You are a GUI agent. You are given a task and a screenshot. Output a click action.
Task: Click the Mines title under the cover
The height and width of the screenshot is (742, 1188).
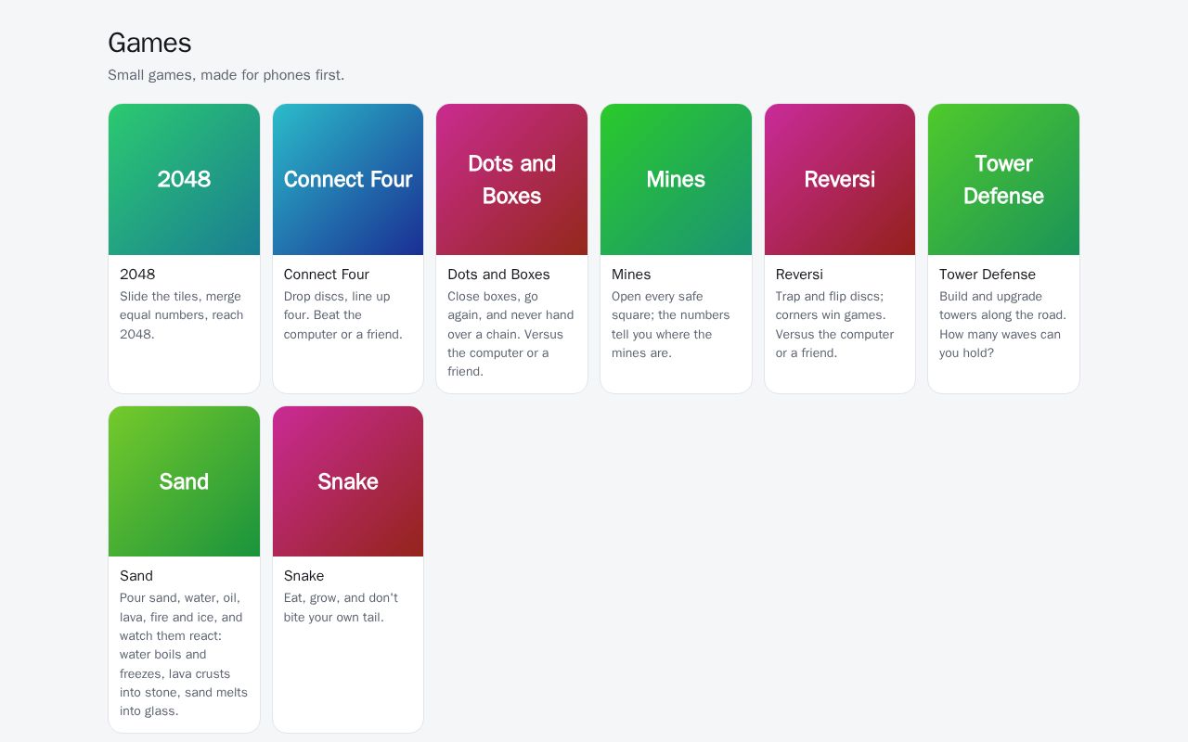pos(631,275)
